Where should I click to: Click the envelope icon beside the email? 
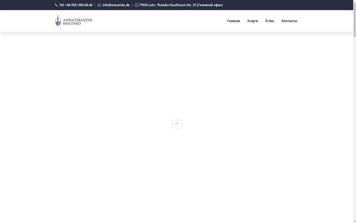click(x=99, y=5)
